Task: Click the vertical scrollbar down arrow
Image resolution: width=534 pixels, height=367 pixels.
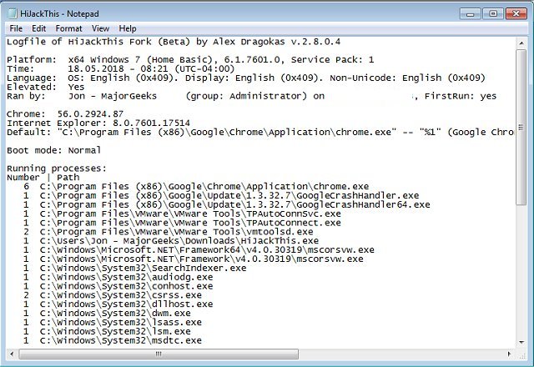Action: pos(521,342)
